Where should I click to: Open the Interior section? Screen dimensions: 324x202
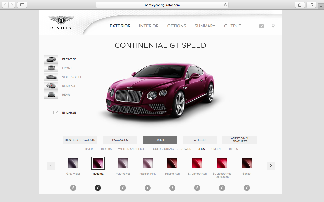tap(149, 26)
